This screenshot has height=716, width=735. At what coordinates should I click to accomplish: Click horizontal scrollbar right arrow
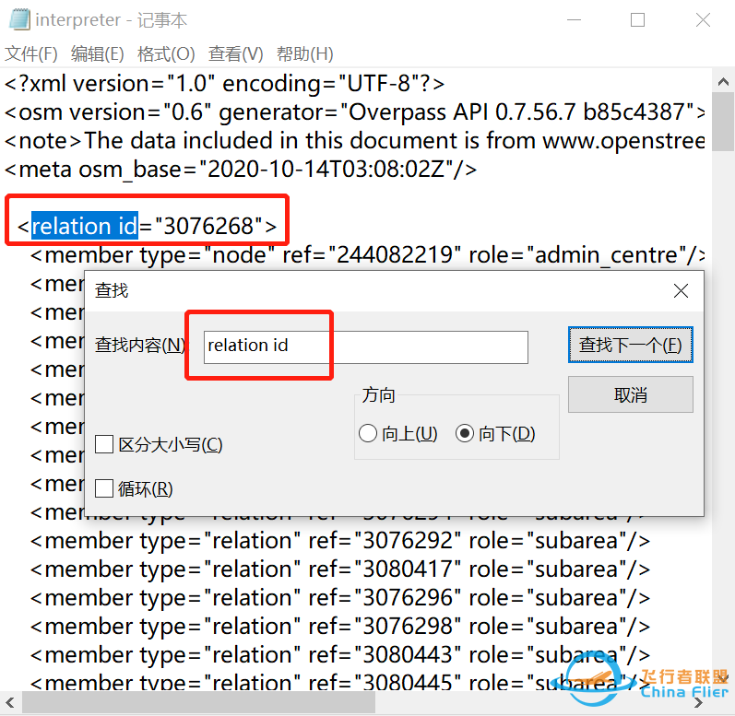[698, 703]
